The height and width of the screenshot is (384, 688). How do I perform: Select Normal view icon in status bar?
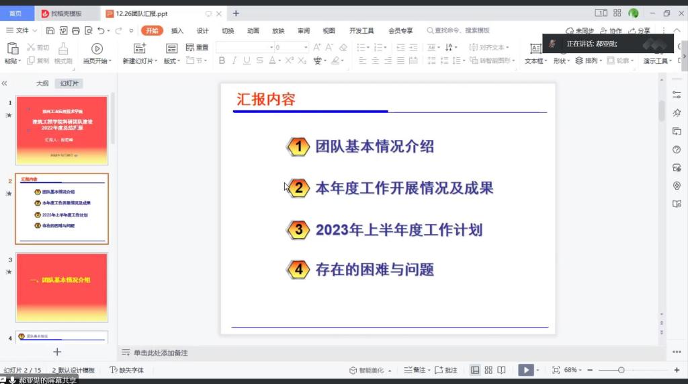pos(475,370)
